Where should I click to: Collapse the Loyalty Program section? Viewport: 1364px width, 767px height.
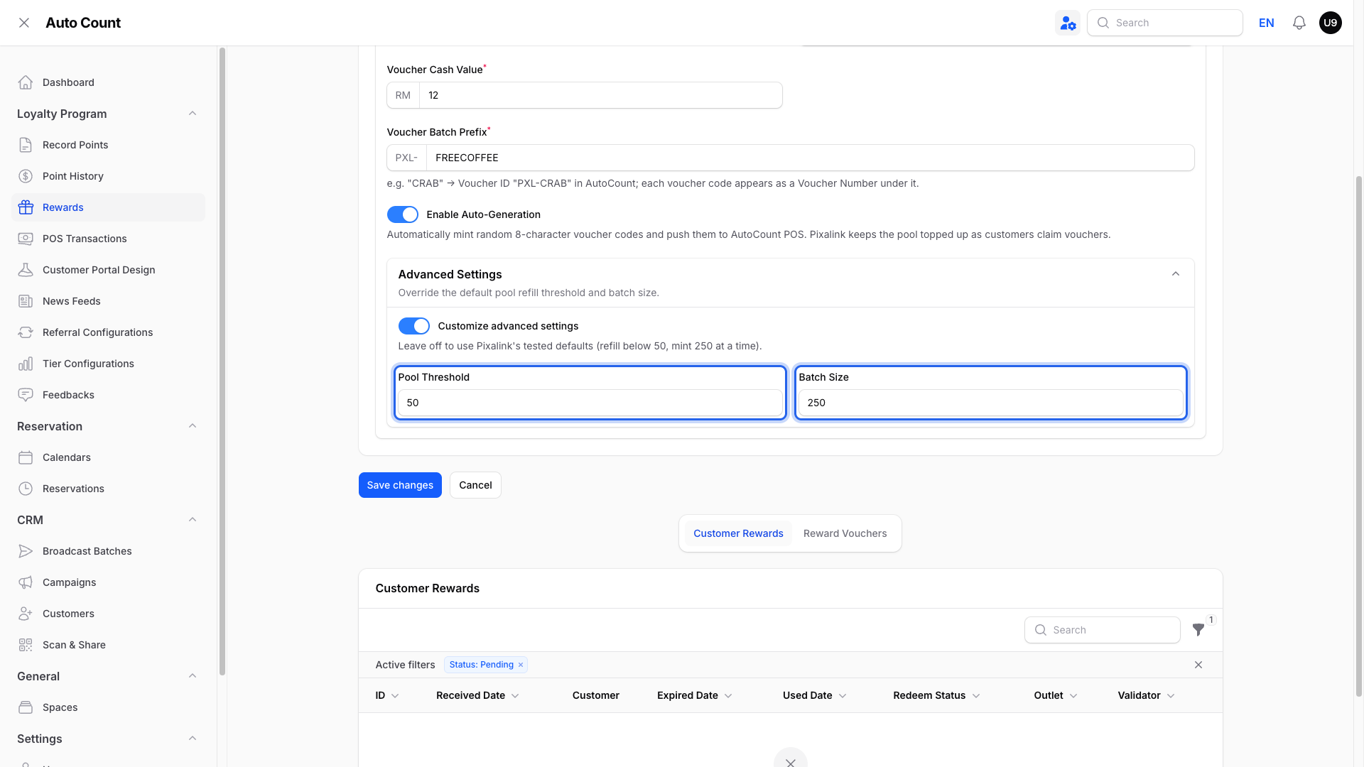(x=193, y=114)
